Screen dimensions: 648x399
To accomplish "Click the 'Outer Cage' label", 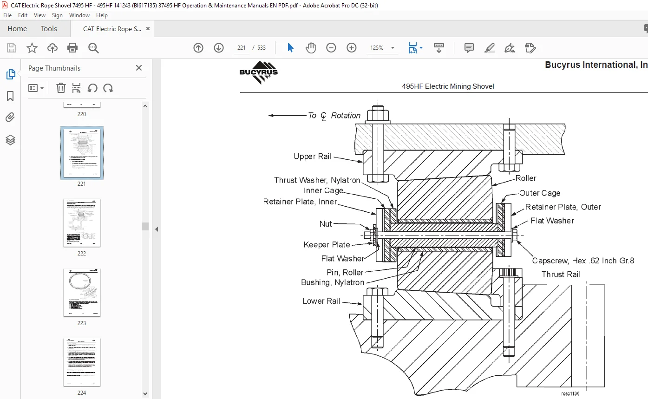I will pos(540,193).
